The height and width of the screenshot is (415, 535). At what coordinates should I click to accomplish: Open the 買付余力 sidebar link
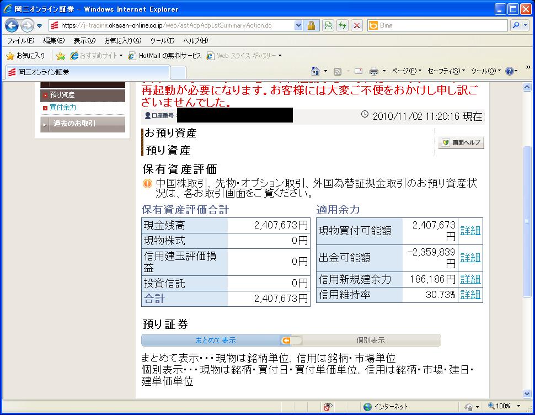pyautogui.click(x=63, y=108)
